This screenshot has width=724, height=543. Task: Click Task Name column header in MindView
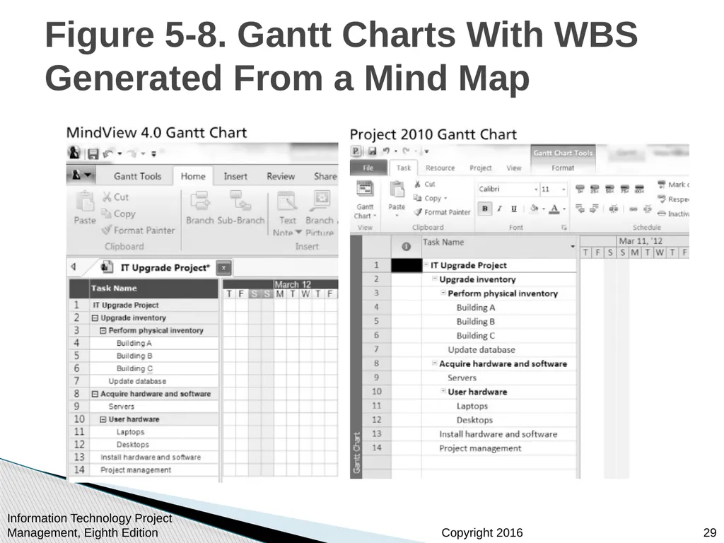pyautogui.click(x=153, y=288)
